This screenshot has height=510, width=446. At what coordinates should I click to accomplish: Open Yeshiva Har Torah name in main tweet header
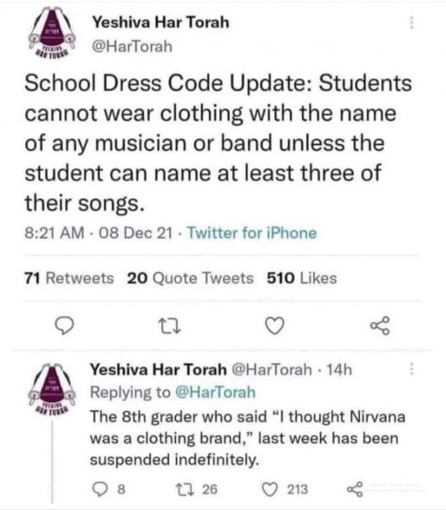pyautogui.click(x=161, y=22)
